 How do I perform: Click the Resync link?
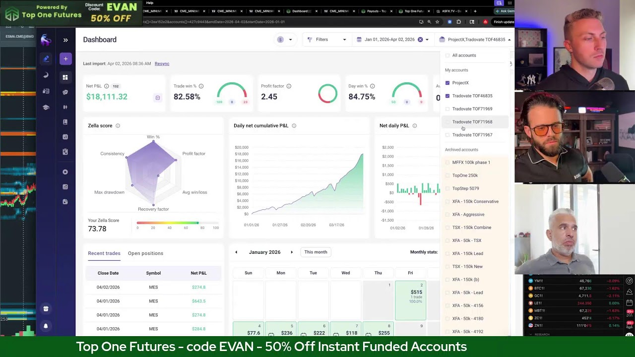[162, 64]
